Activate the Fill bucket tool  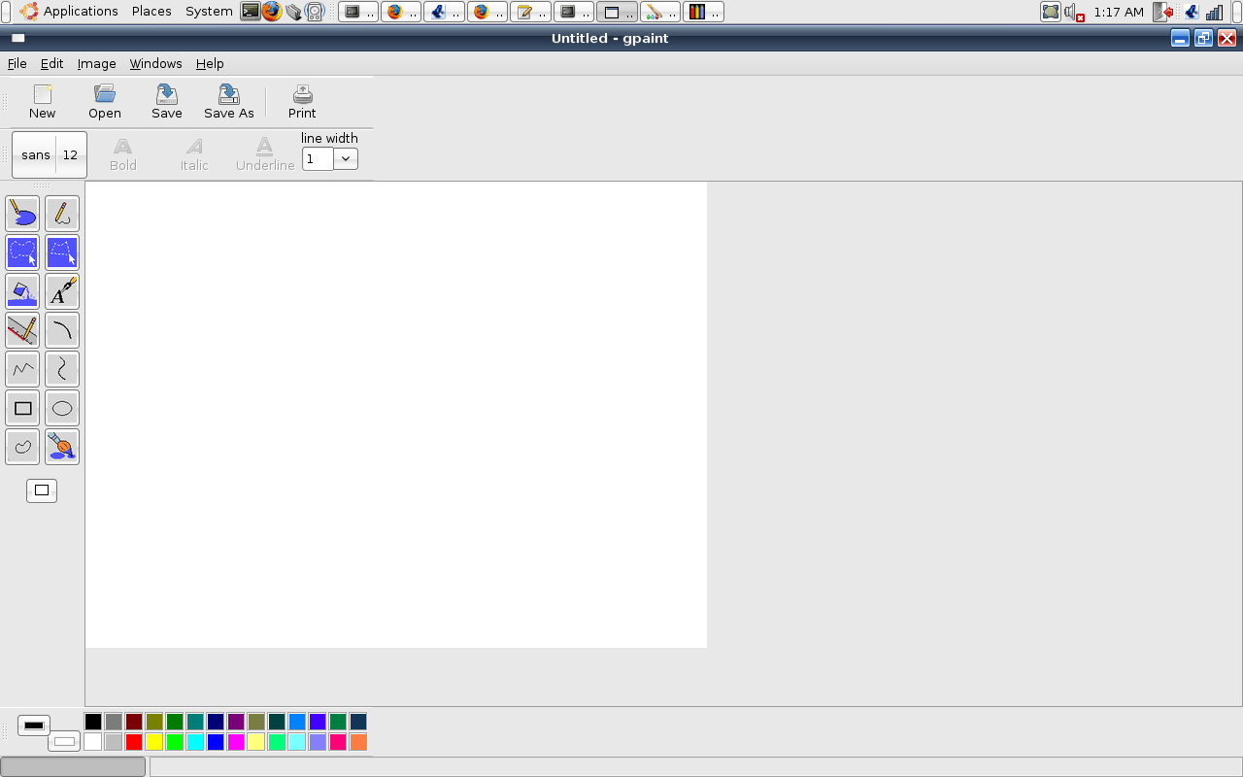pos(22,291)
